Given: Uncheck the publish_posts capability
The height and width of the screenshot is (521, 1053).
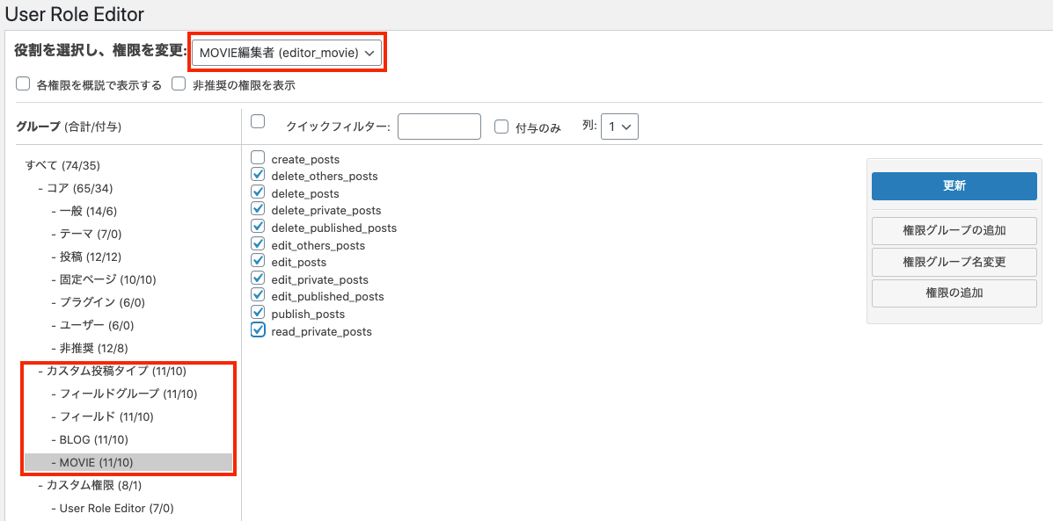Looking at the screenshot, I should coord(259,313).
